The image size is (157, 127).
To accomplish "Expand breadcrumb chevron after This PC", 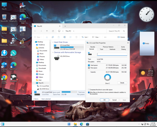I will coord(74,31).
